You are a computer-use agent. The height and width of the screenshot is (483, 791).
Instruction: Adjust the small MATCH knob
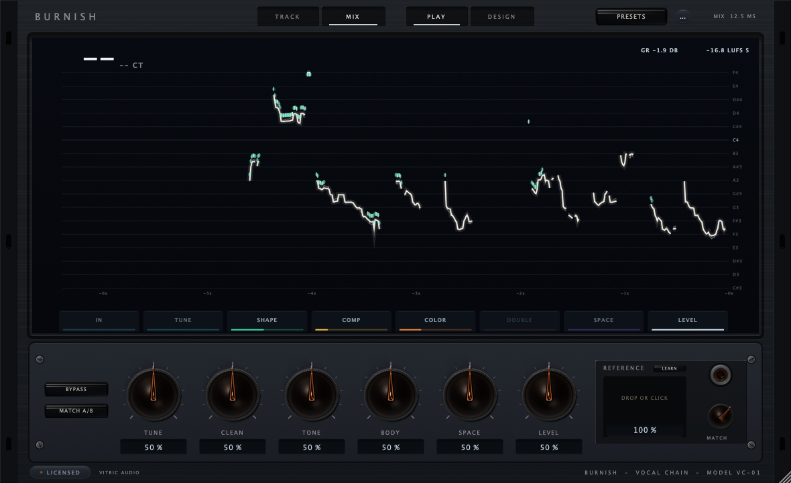click(x=721, y=416)
